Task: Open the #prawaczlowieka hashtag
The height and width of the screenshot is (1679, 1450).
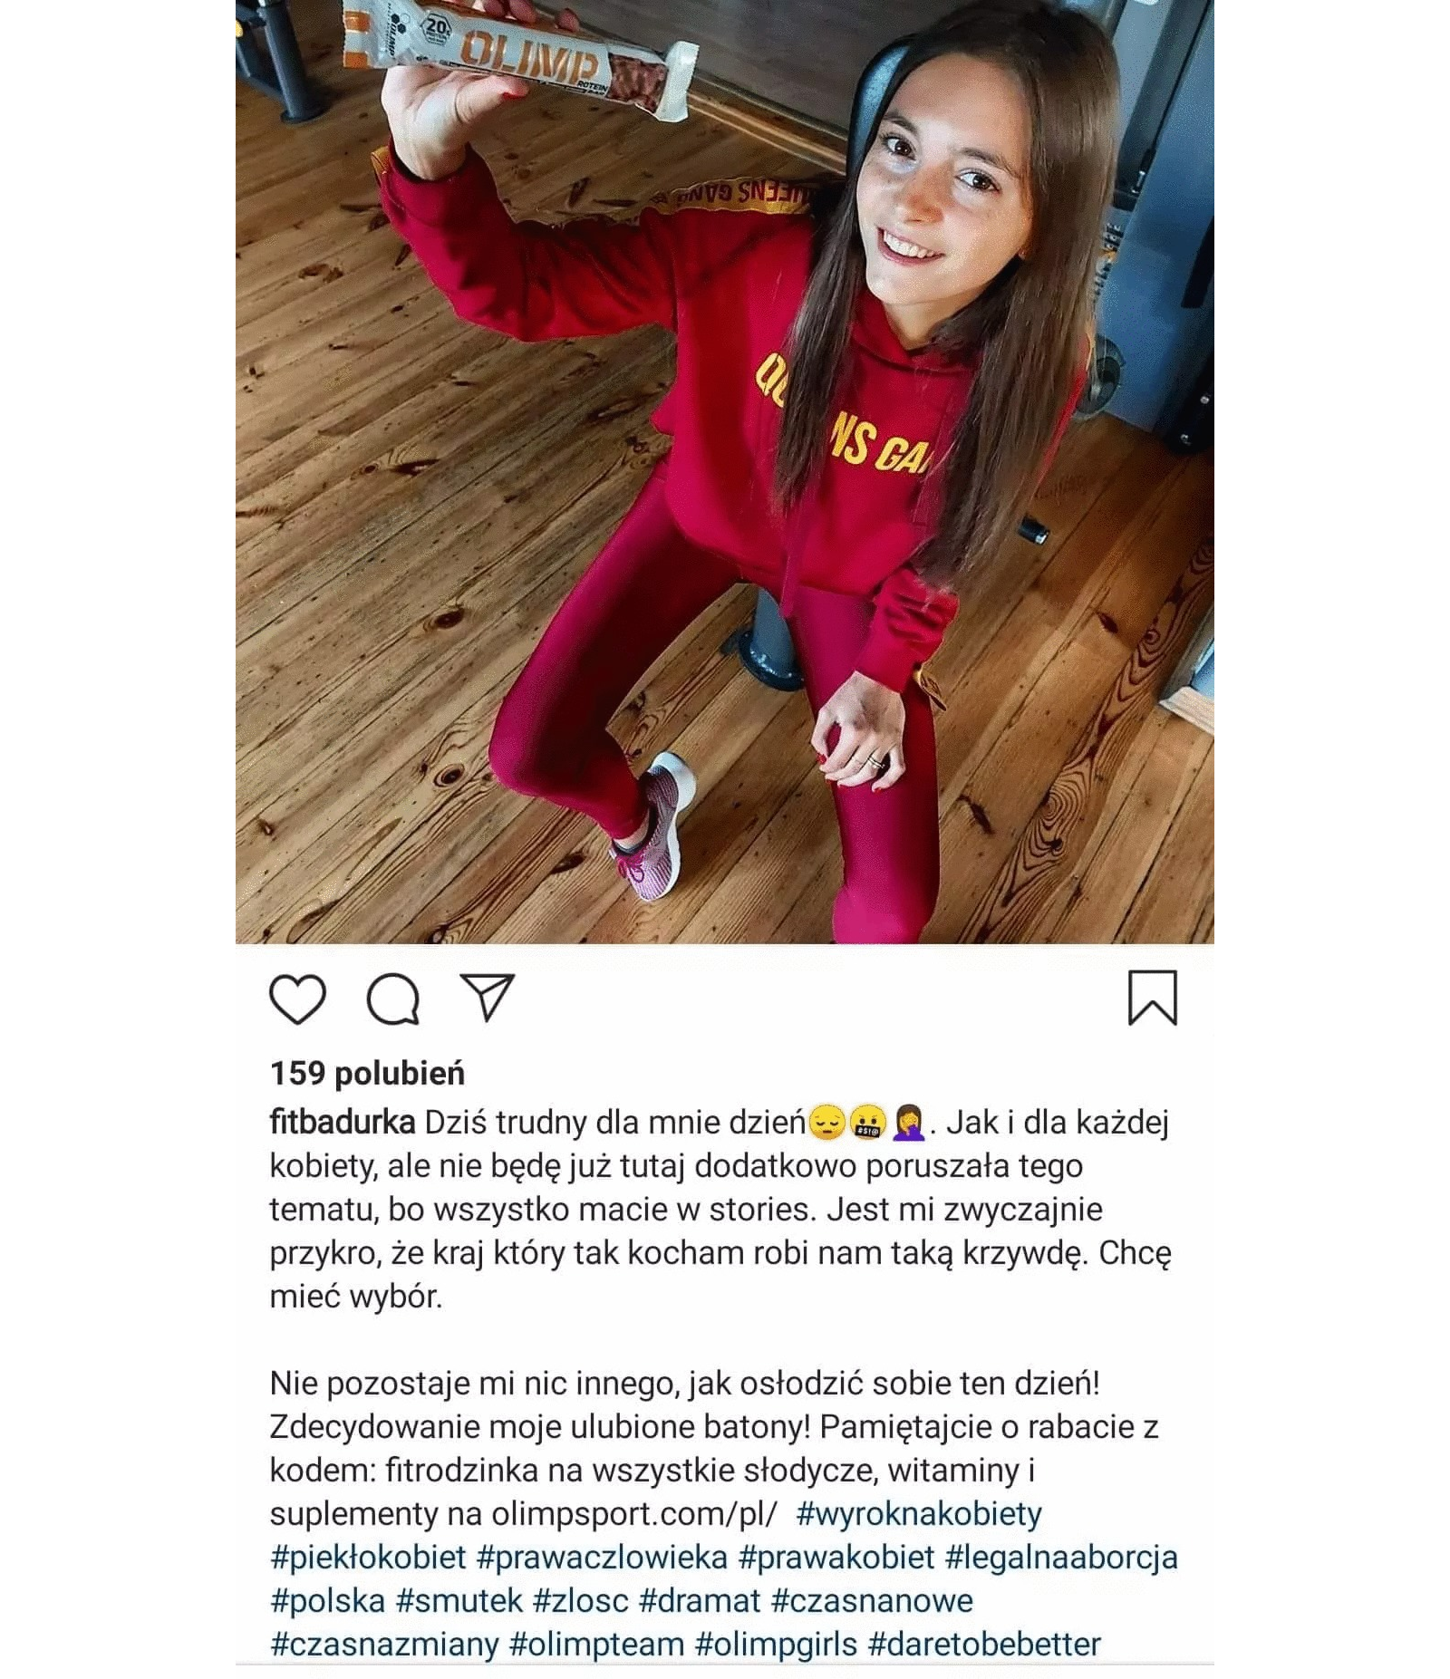Action: click(602, 1558)
